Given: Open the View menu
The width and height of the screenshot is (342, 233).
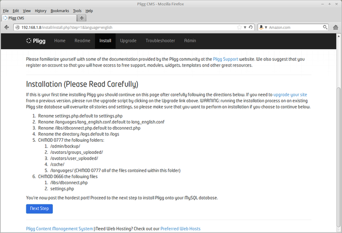Looking at the screenshot, I should [26, 11].
